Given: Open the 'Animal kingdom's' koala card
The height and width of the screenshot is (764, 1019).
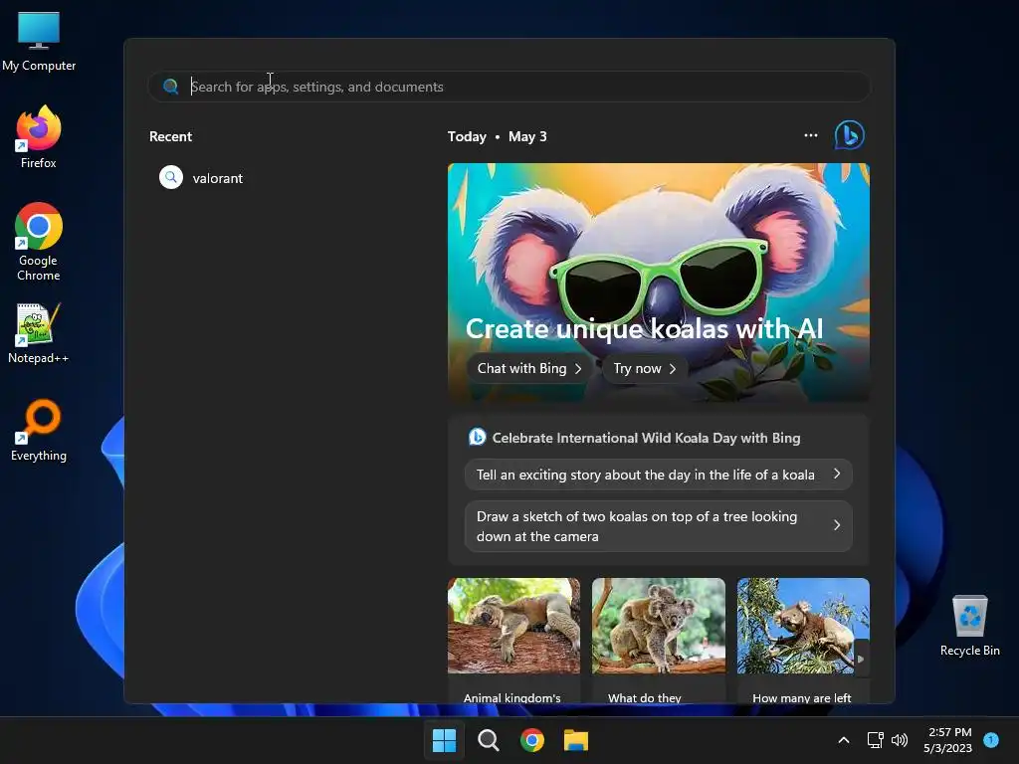Looking at the screenshot, I should pos(513,641).
